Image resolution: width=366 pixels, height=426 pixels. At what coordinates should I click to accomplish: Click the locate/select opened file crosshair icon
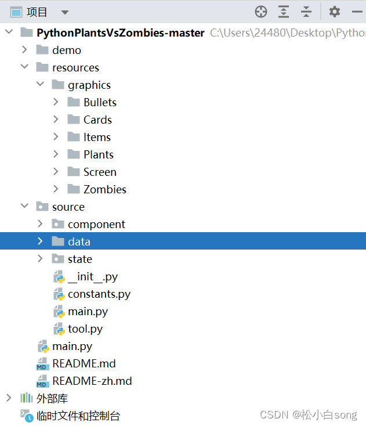coord(260,12)
